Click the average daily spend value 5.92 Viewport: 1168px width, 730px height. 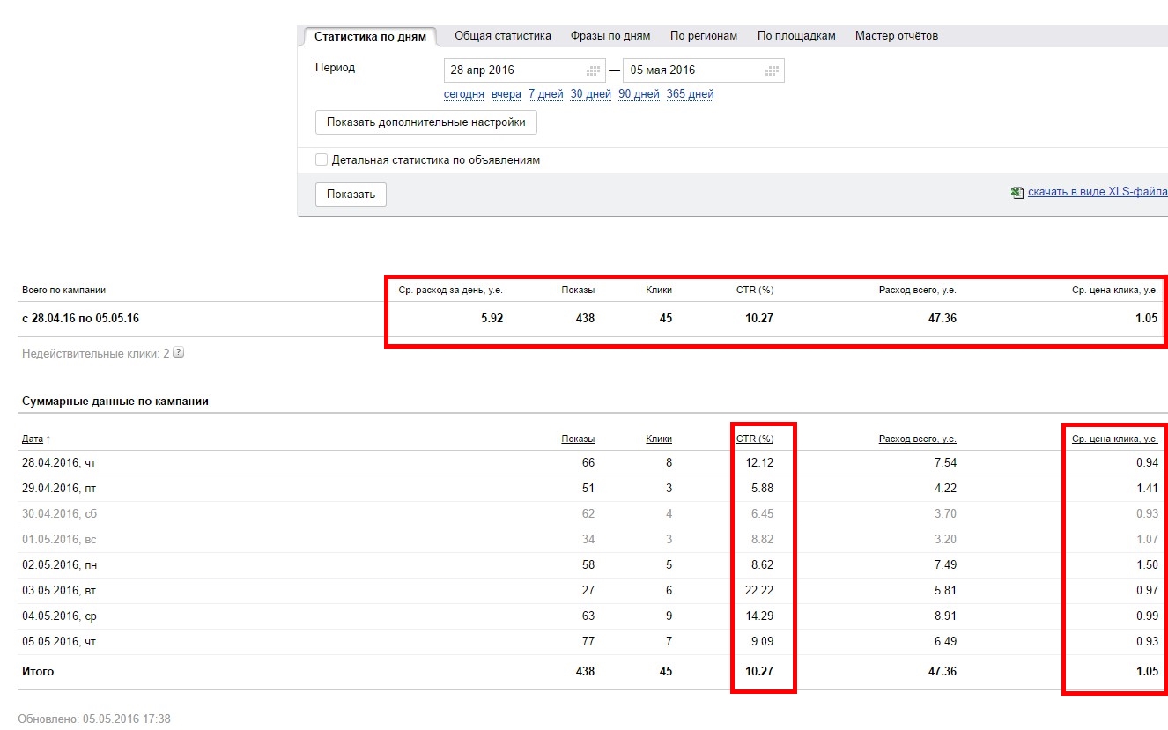(x=492, y=319)
